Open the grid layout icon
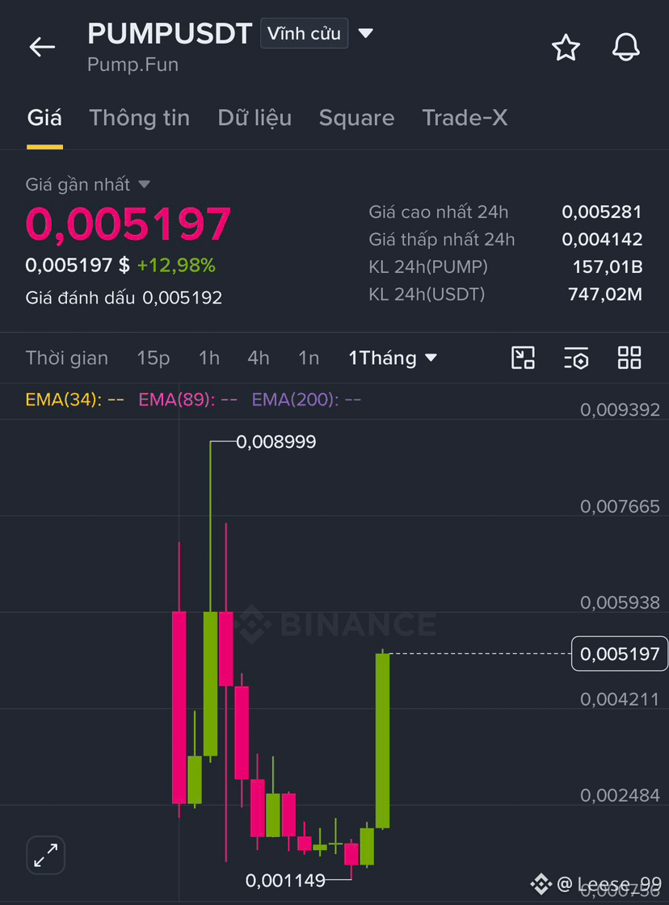Viewport: 669px width, 905px height. (x=629, y=358)
